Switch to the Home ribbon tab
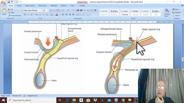184x103 pixels. pyautogui.click(x=11, y=6)
